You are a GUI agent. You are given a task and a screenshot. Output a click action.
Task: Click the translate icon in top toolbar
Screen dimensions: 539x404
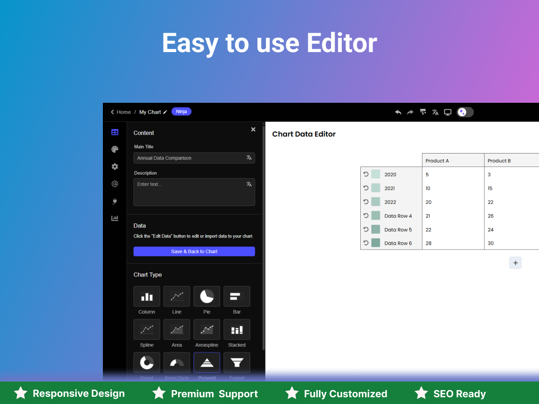pos(435,112)
